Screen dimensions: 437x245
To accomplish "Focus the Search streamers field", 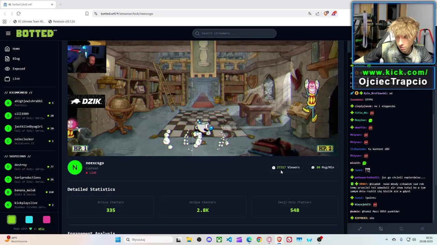I will point(234,33).
